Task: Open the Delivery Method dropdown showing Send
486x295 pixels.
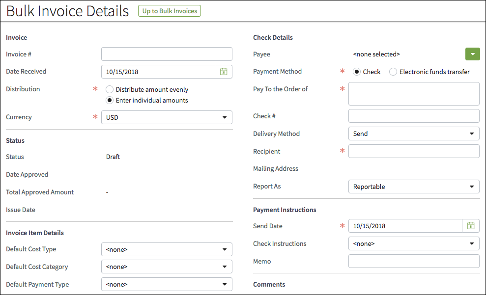Action: pos(414,134)
